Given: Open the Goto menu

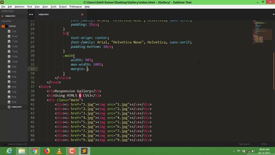Looking at the screenshot, I should coord(45,7).
